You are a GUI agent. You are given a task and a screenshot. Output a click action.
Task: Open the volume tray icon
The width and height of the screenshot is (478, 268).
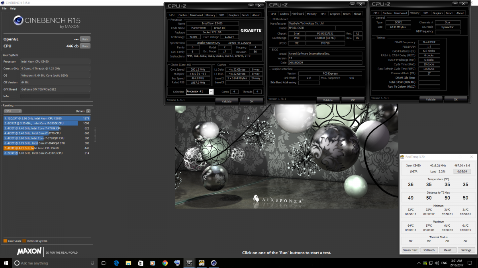(x=438, y=263)
